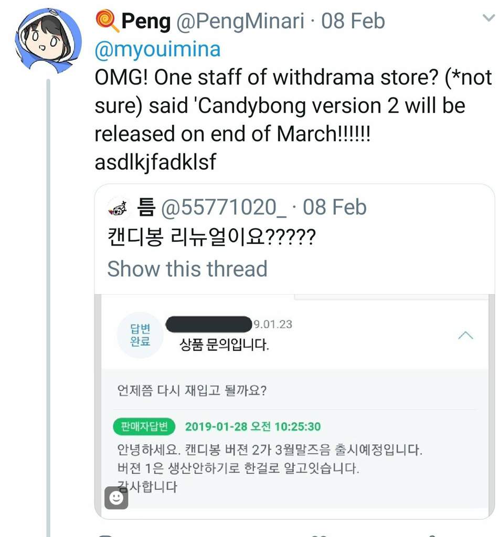Click the 답변완료 round status badge
The width and height of the screenshot is (499, 537).
140,335
